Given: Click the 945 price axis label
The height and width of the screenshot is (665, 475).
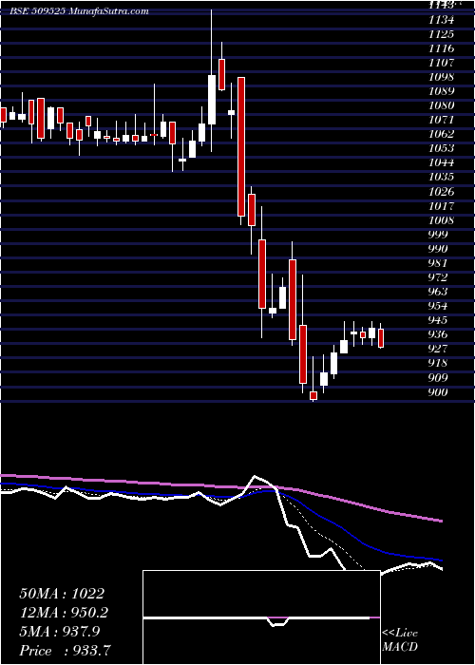Looking at the screenshot, I should pos(439,320).
